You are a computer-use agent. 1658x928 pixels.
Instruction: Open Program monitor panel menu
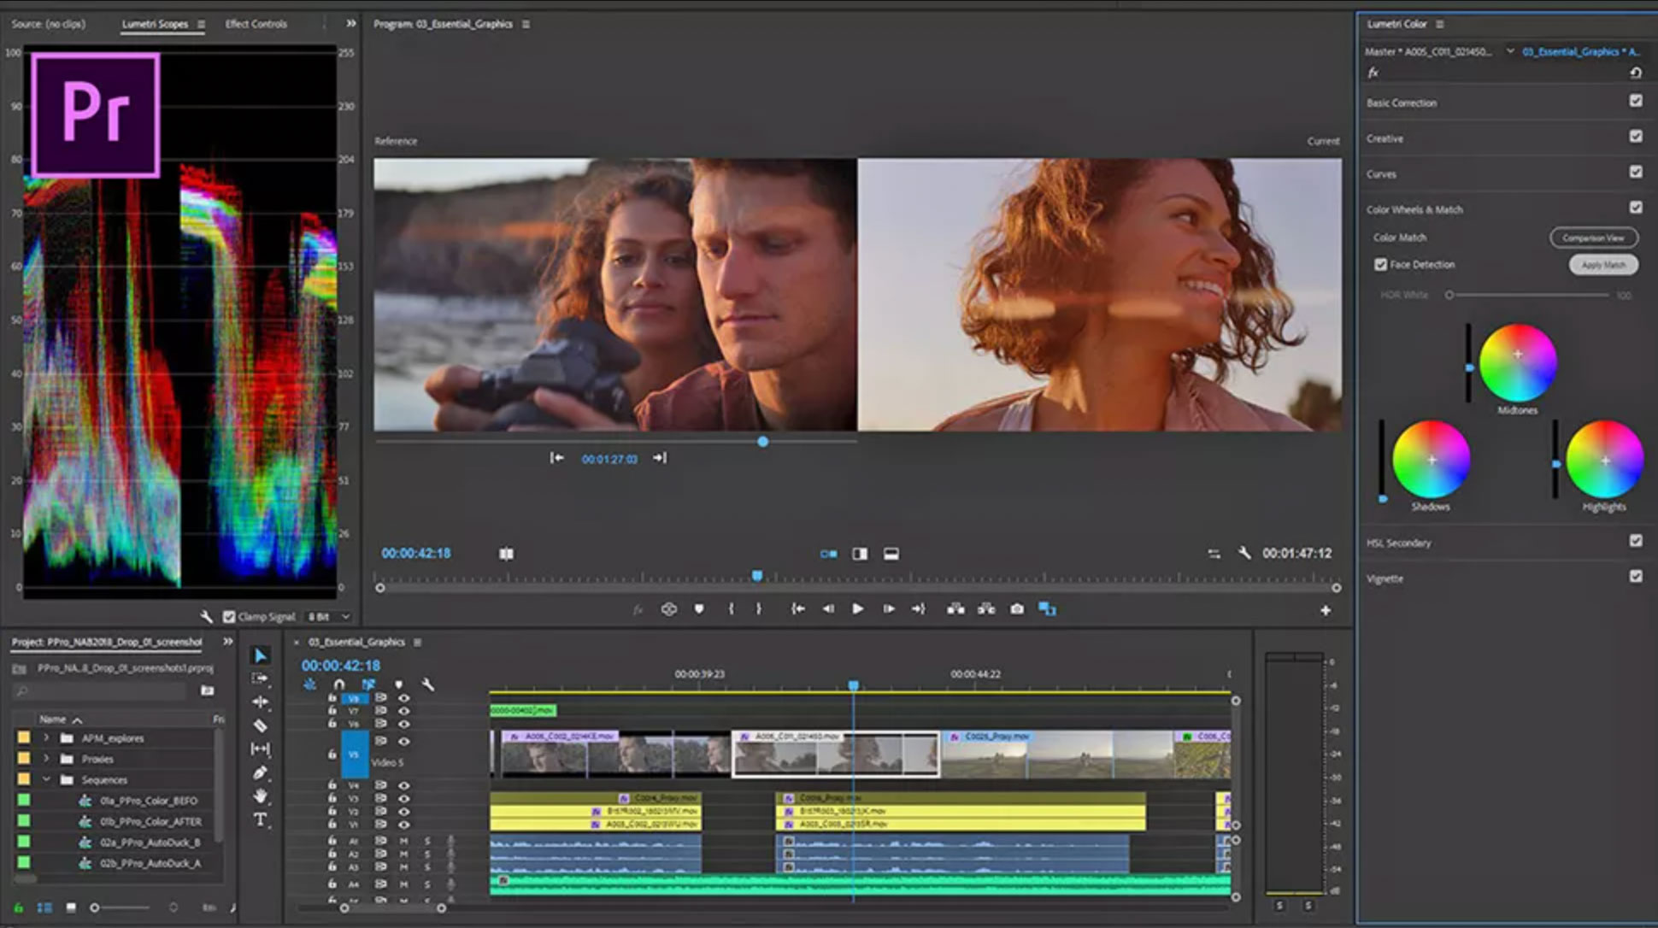[526, 24]
